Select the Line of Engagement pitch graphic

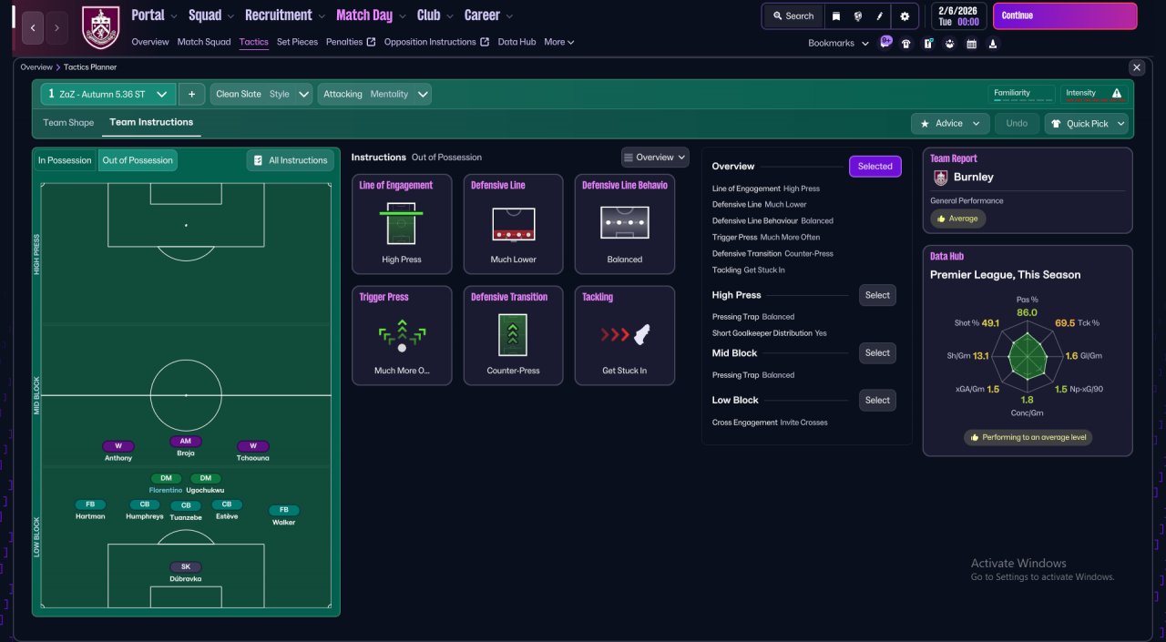402,223
